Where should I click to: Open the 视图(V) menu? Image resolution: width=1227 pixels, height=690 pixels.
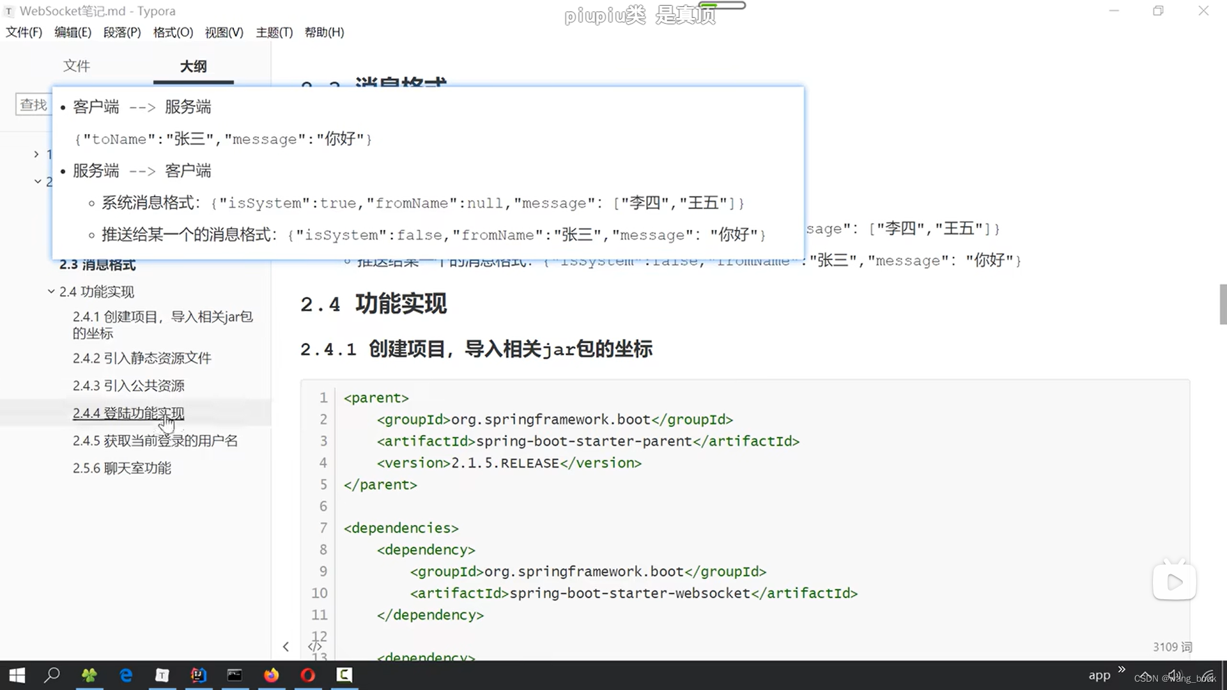point(223,32)
